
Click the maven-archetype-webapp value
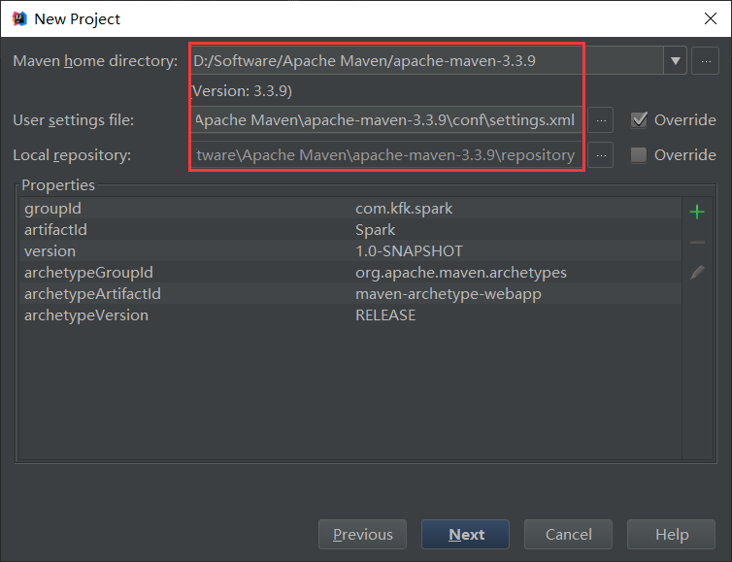pos(449,294)
